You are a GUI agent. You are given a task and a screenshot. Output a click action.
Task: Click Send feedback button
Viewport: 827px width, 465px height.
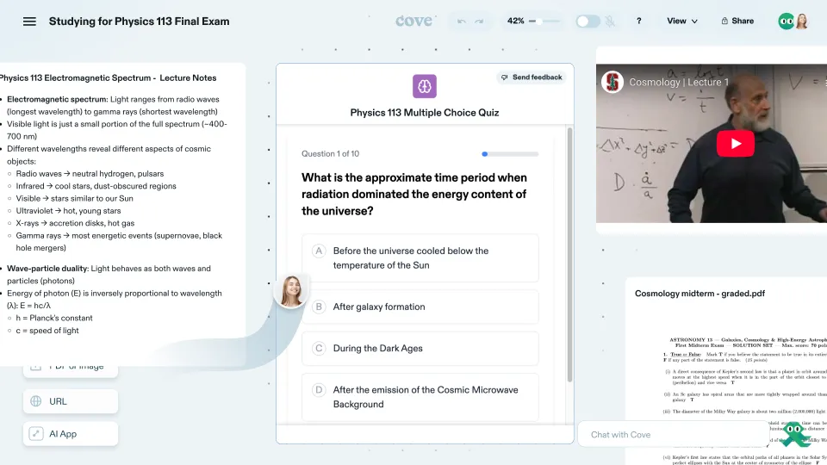tap(532, 77)
